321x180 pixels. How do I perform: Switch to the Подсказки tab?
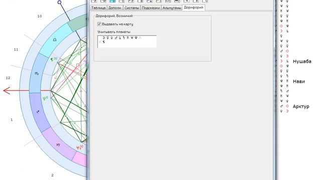[x=150, y=8]
